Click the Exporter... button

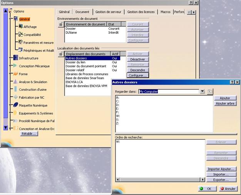(x=221, y=180)
